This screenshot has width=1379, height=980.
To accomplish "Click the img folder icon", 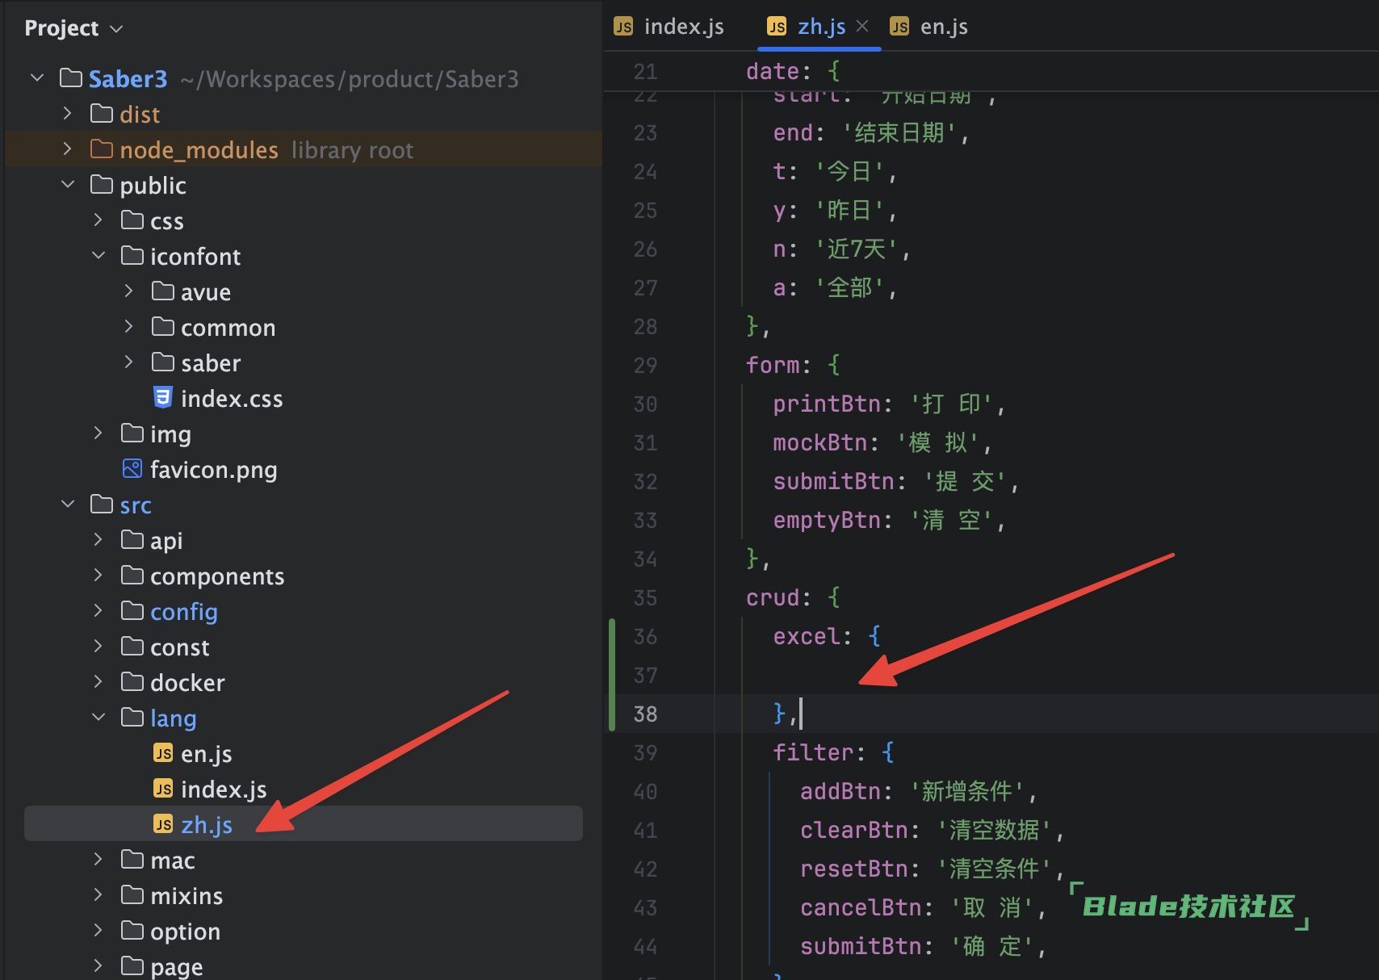I will click(x=132, y=433).
